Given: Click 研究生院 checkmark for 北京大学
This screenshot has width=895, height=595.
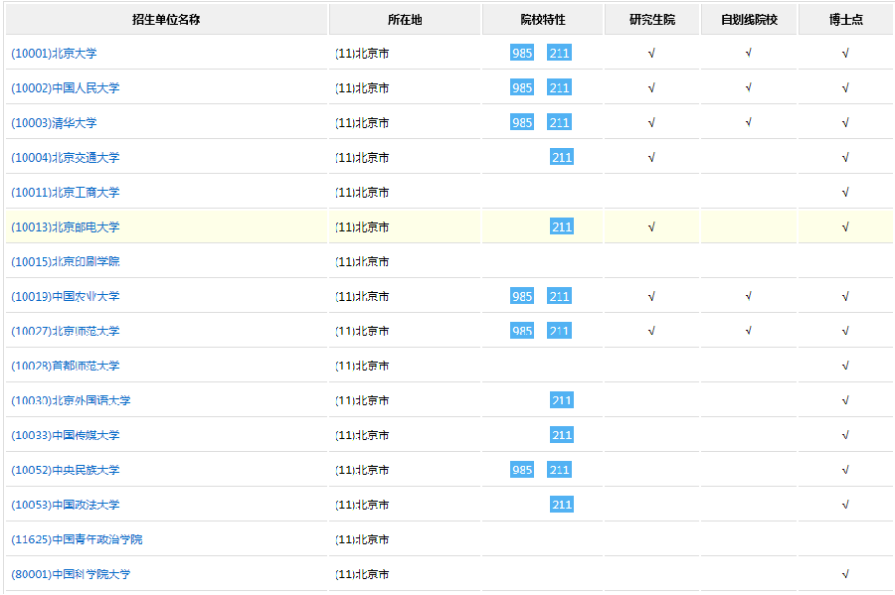Looking at the screenshot, I should coord(651,54).
